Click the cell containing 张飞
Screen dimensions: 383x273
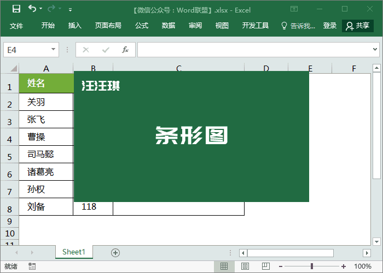tap(46, 120)
